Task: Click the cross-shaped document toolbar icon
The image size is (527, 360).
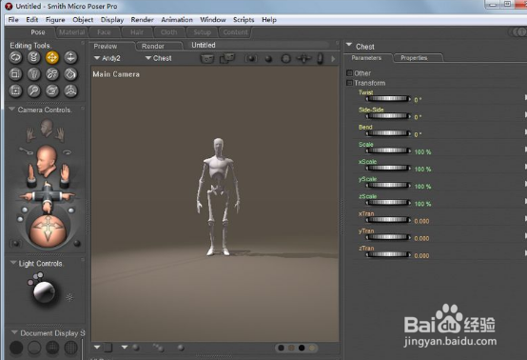Action: click(x=303, y=59)
